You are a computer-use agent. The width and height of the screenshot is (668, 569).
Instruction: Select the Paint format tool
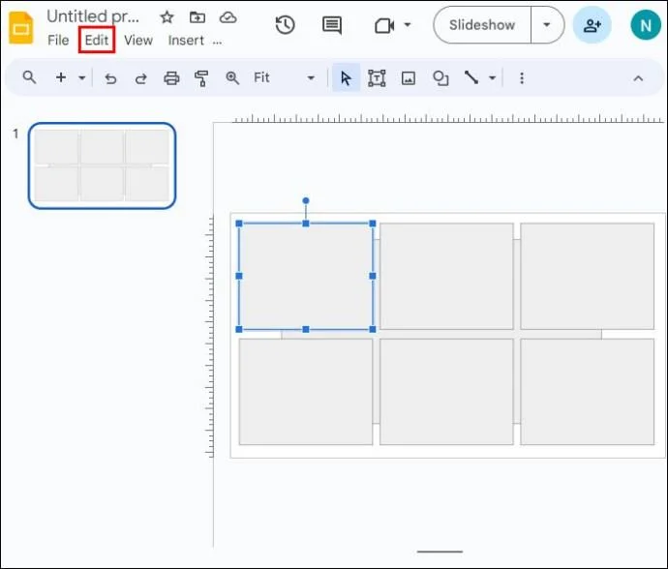pos(201,78)
